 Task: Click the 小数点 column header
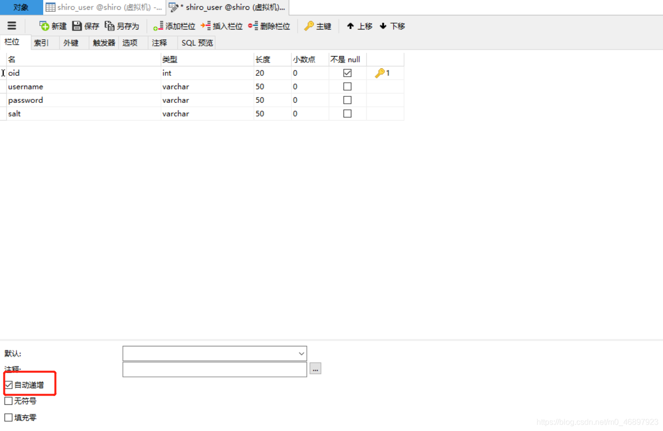pos(310,60)
